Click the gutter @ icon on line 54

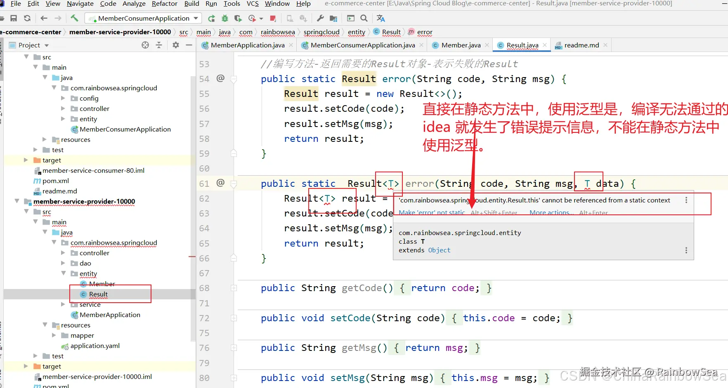221,78
